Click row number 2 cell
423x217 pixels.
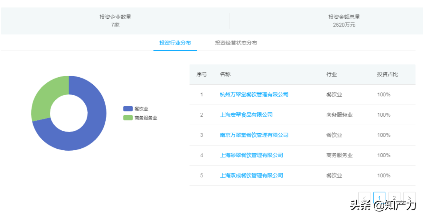click(202, 115)
